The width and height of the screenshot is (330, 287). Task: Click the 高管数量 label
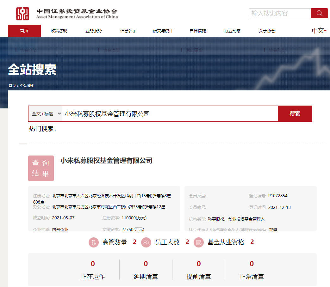pyautogui.click(x=115, y=242)
